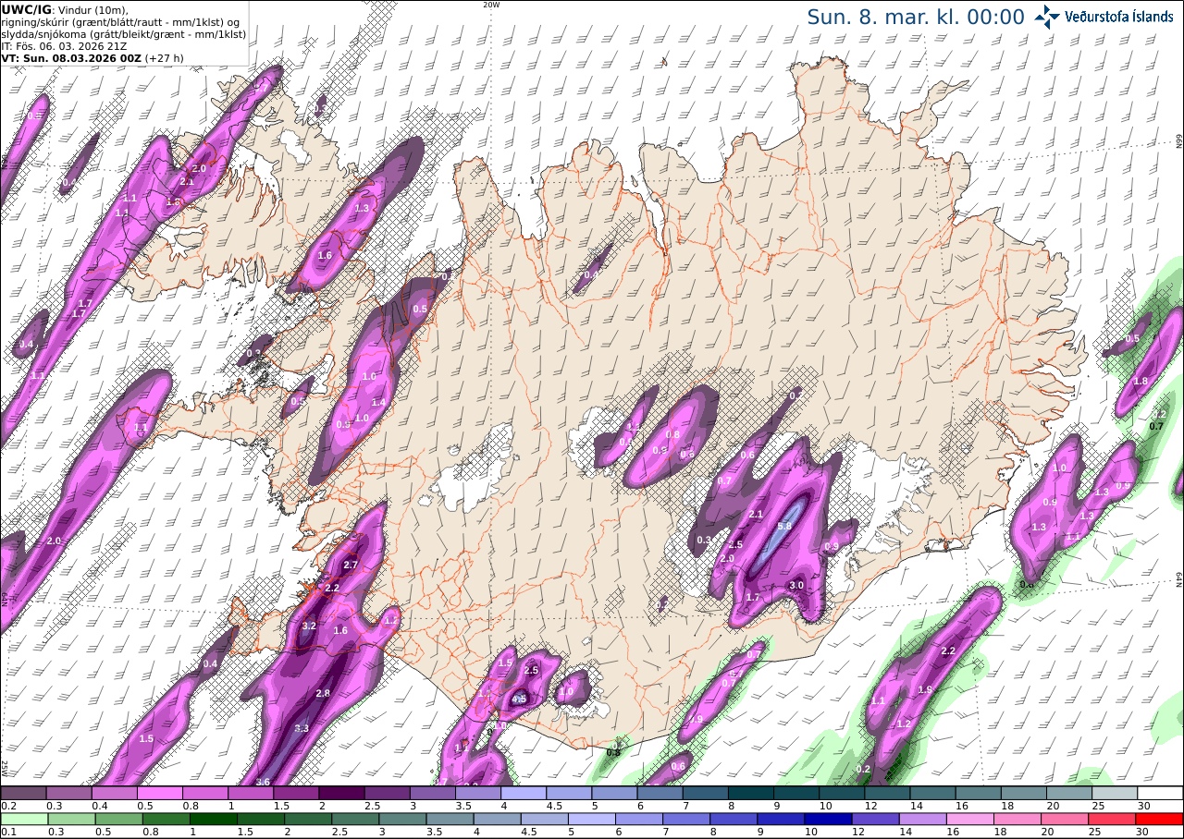Click the '0.2' label in the snow legend
1184x839 pixels.
pyautogui.click(x=6, y=806)
